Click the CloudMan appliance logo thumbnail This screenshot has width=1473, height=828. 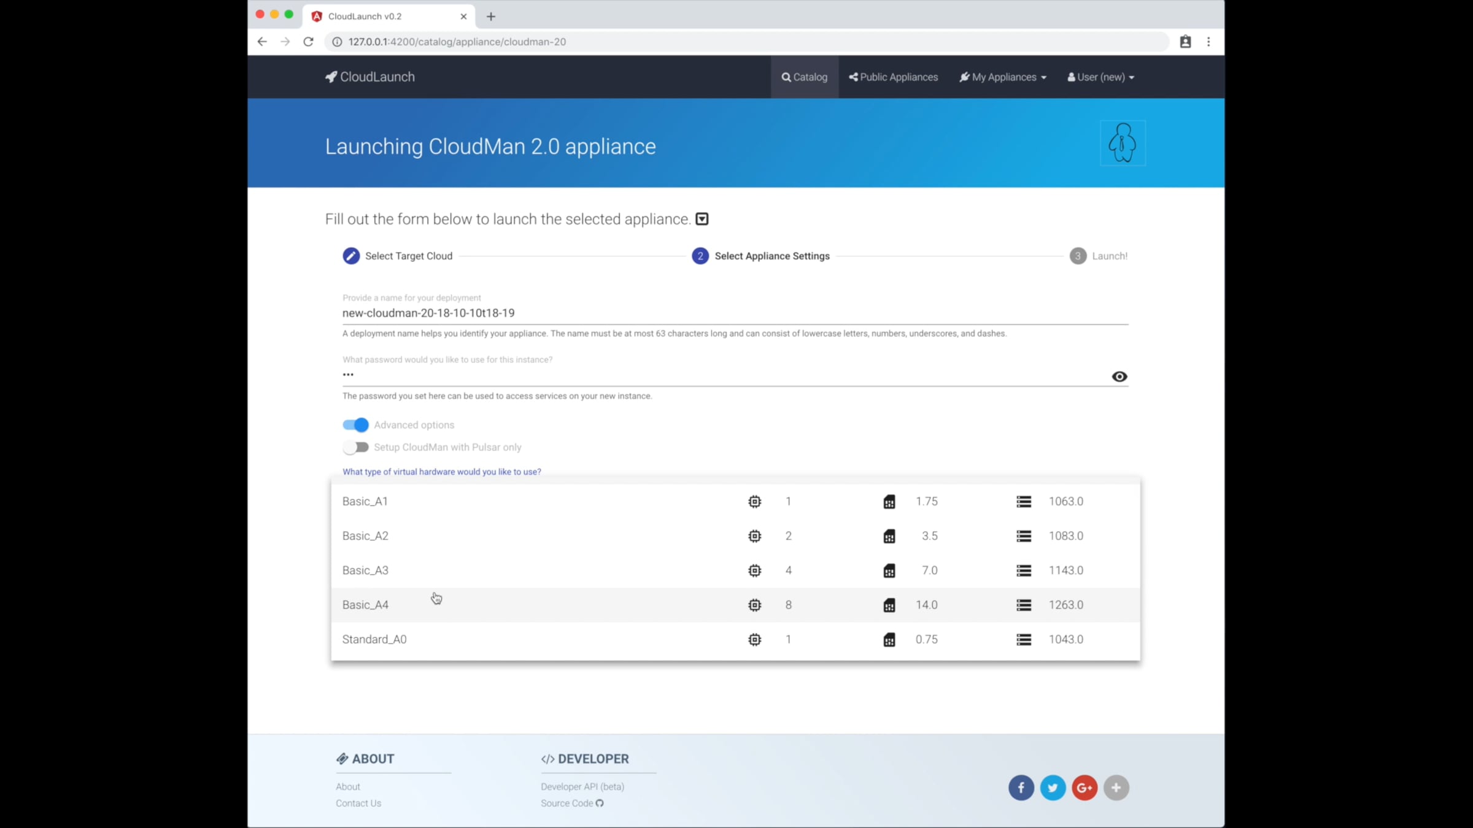pos(1123,143)
